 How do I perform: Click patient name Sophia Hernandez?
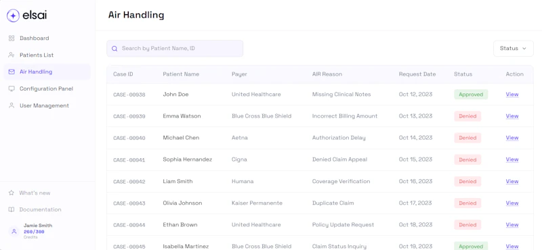click(x=188, y=159)
